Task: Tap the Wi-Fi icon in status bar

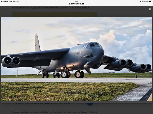Action: tap(143, 1)
